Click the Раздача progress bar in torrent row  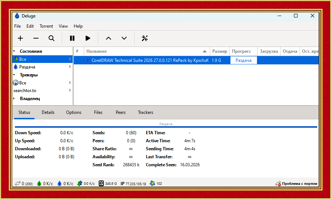click(244, 60)
